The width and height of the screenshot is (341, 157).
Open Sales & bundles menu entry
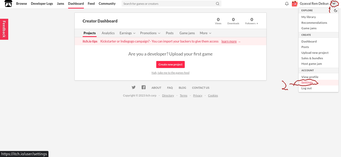[x=312, y=58]
